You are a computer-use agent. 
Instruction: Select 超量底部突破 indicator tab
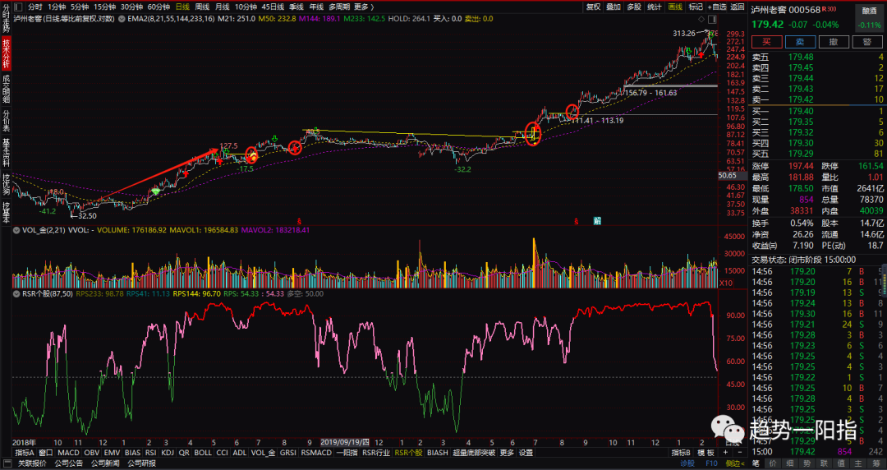[474, 453]
